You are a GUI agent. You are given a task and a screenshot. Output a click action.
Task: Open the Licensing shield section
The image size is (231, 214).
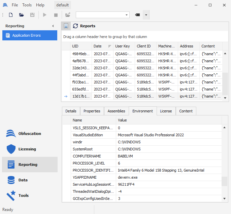(x=27, y=149)
